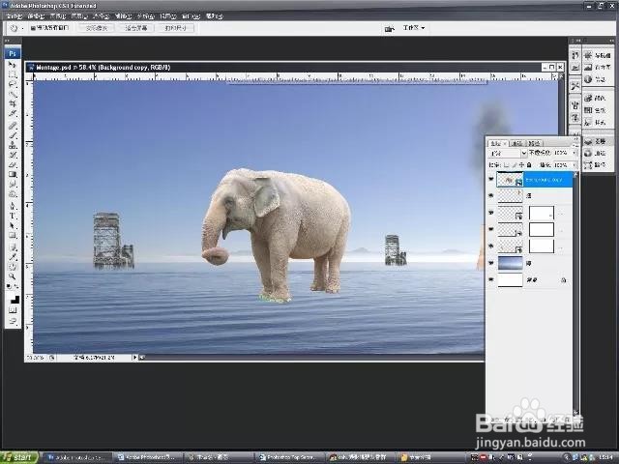Select the Clone Stamp tool
This screenshot has width=619, height=464.
coord(13,145)
